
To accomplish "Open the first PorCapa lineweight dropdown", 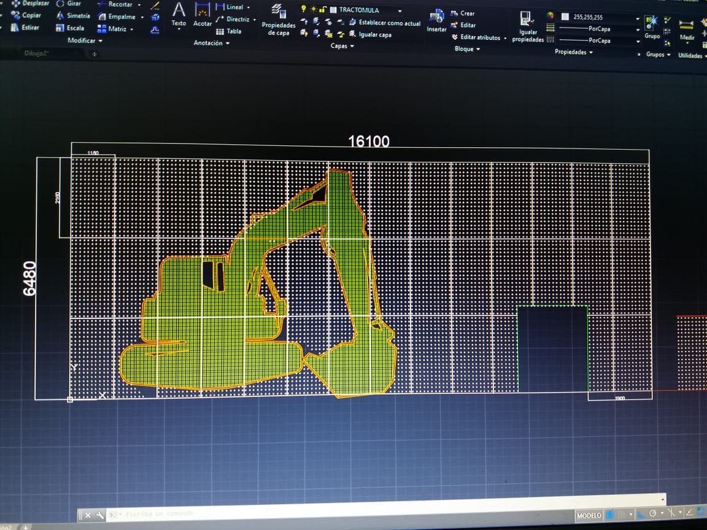I will tap(637, 29).
